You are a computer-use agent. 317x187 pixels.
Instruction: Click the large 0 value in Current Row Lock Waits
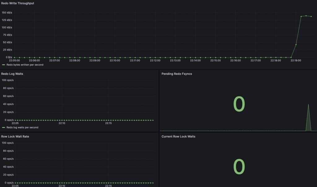click(x=239, y=167)
